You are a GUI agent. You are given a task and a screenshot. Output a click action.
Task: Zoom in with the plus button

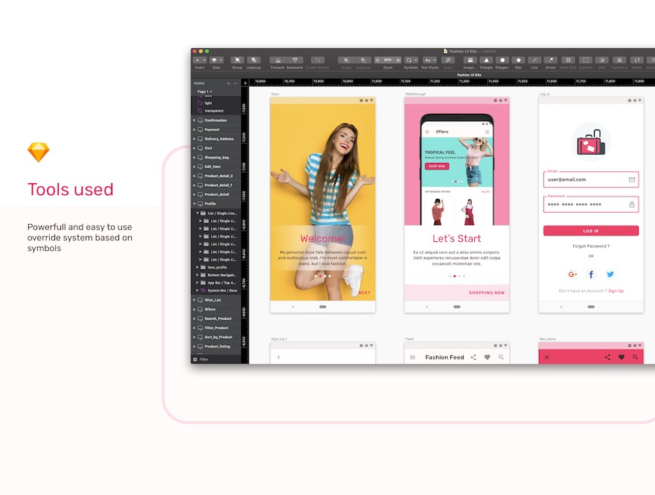[398, 60]
